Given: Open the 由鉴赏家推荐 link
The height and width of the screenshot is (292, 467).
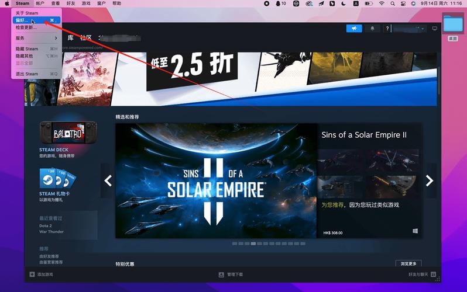Looking at the screenshot, I should [x=51, y=262].
